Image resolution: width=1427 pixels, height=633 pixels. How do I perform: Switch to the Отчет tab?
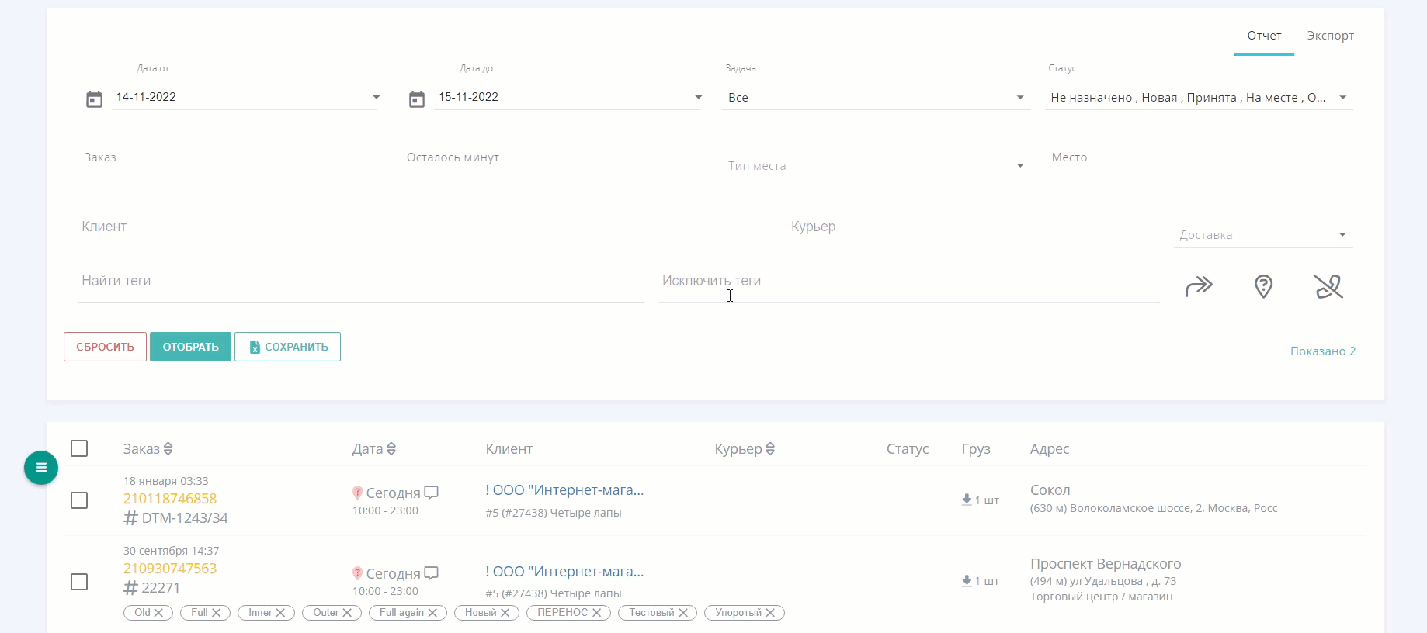(x=1264, y=36)
